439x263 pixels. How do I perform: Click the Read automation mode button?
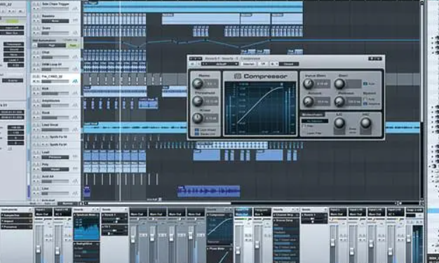click(73, 46)
